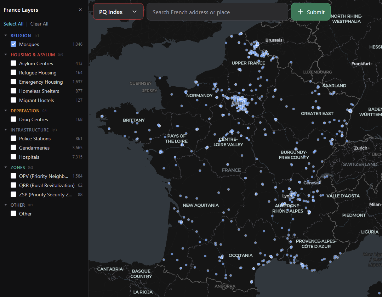Image resolution: width=382 pixels, height=297 pixels.
Task: Enable the Refugee Housing layer
Action: click(x=14, y=72)
